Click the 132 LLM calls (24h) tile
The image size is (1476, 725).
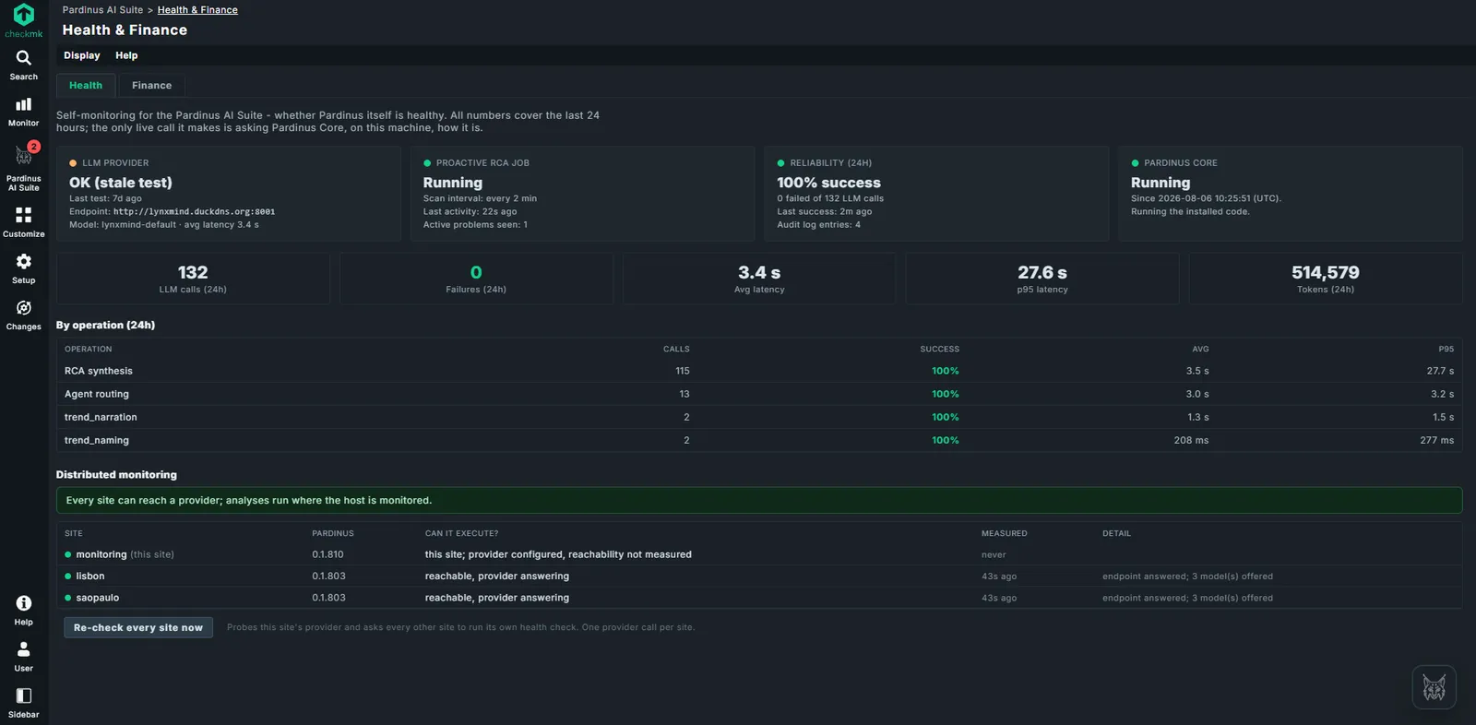193,279
